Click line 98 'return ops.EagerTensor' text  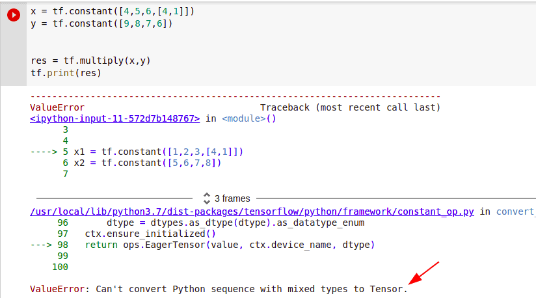pos(230,245)
